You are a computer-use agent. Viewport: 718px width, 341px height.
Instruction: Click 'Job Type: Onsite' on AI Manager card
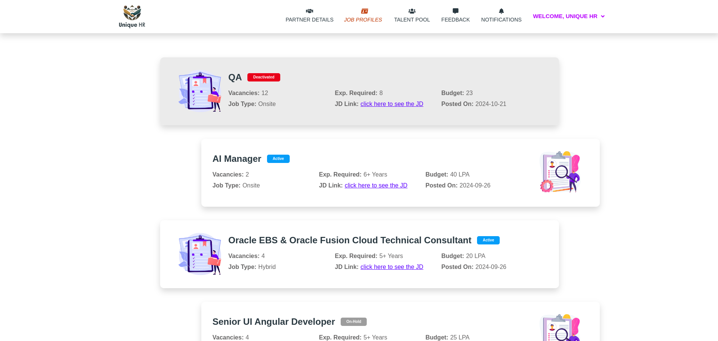point(236,185)
